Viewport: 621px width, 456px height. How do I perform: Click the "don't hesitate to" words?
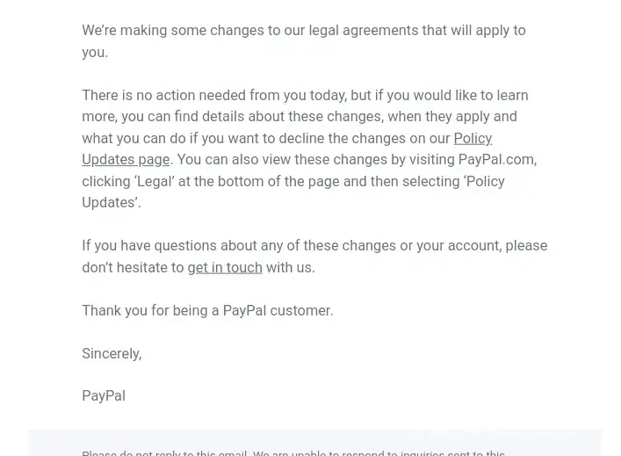[x=133, y=267]
